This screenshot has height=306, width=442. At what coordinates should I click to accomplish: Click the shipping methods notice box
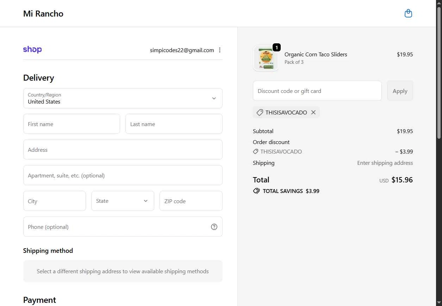click(x=123, y=271)
